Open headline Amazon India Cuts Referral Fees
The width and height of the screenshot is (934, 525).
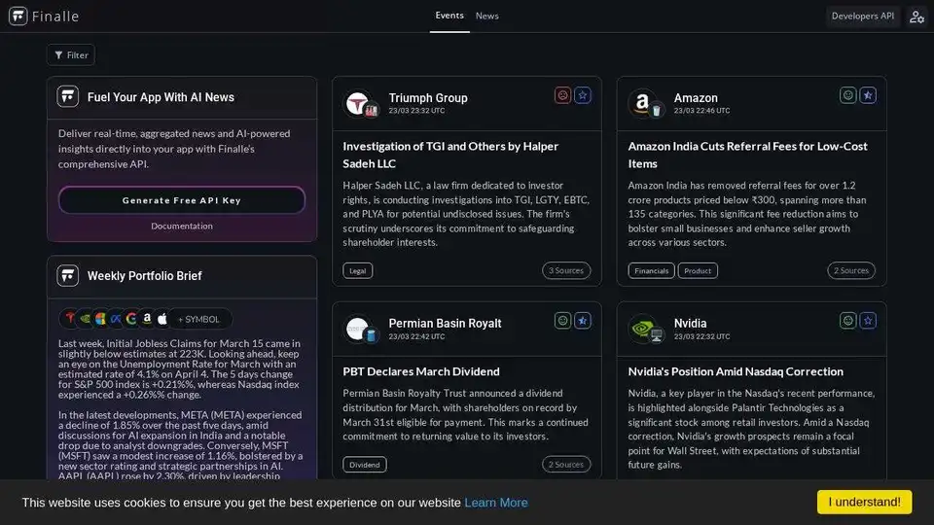click(747, 155)
